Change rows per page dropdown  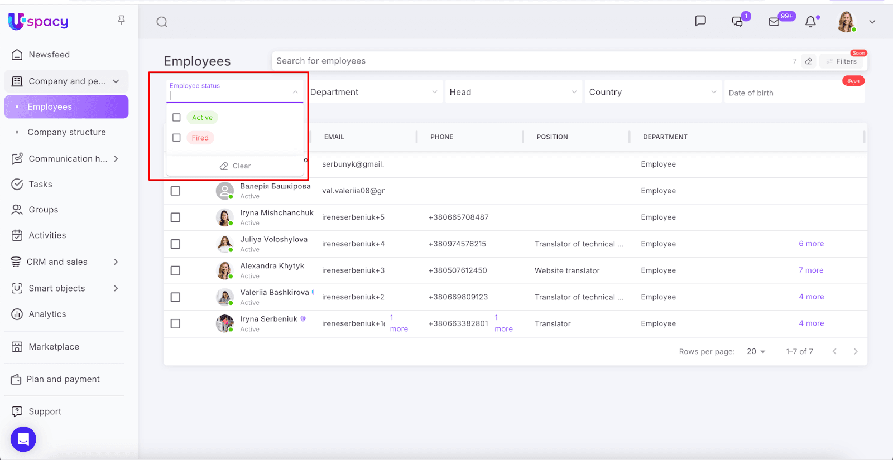(756, 351)
